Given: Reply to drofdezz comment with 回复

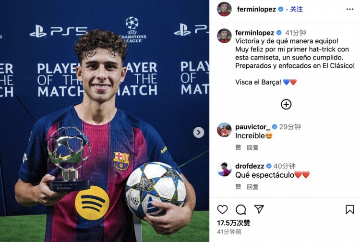Looking at the screenshot, I should (252, 187).
